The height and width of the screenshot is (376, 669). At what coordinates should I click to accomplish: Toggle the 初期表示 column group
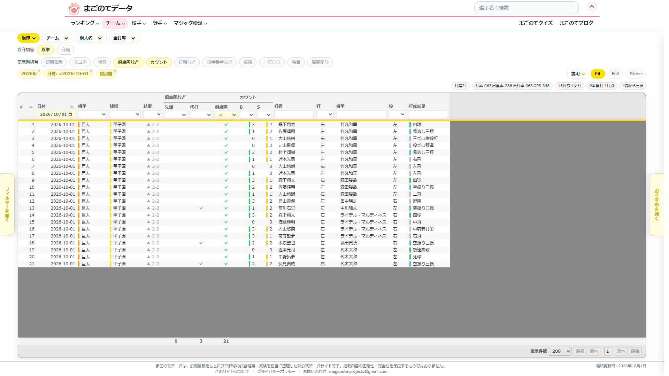coord(54,62)
